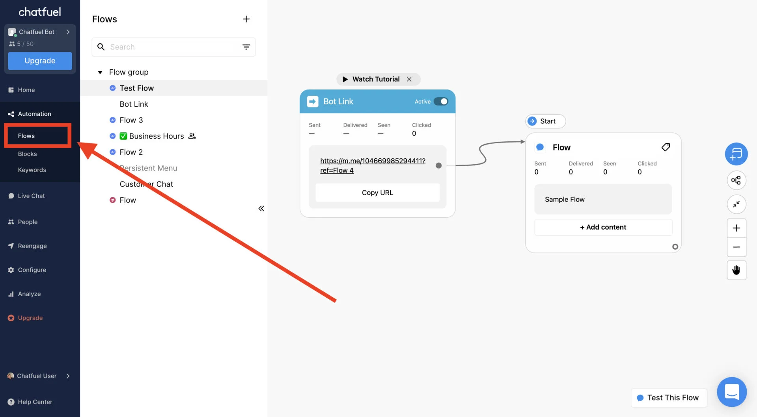The image size is (757, 417).
Task: Select Blocks under Automation
Action: tap(27, 154)
